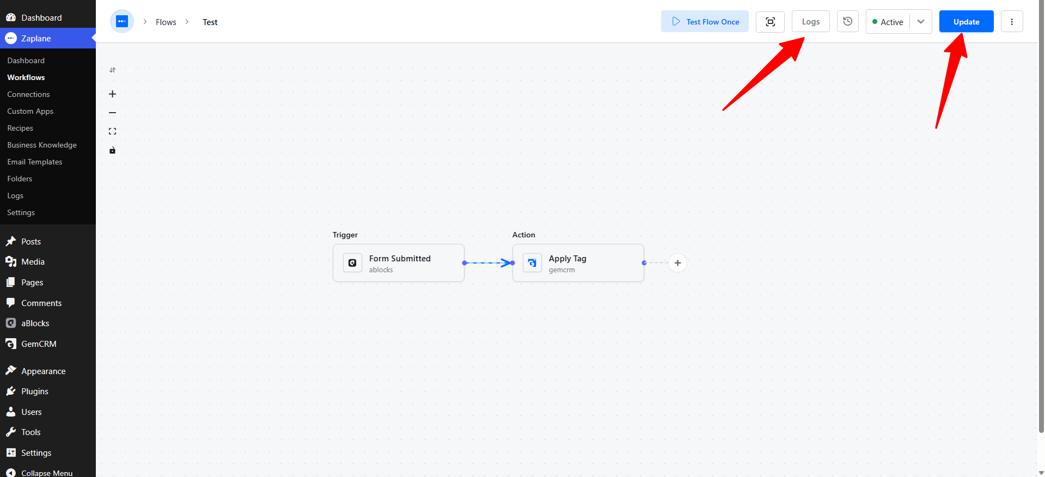Click the Update button

(x=966, y=22)
